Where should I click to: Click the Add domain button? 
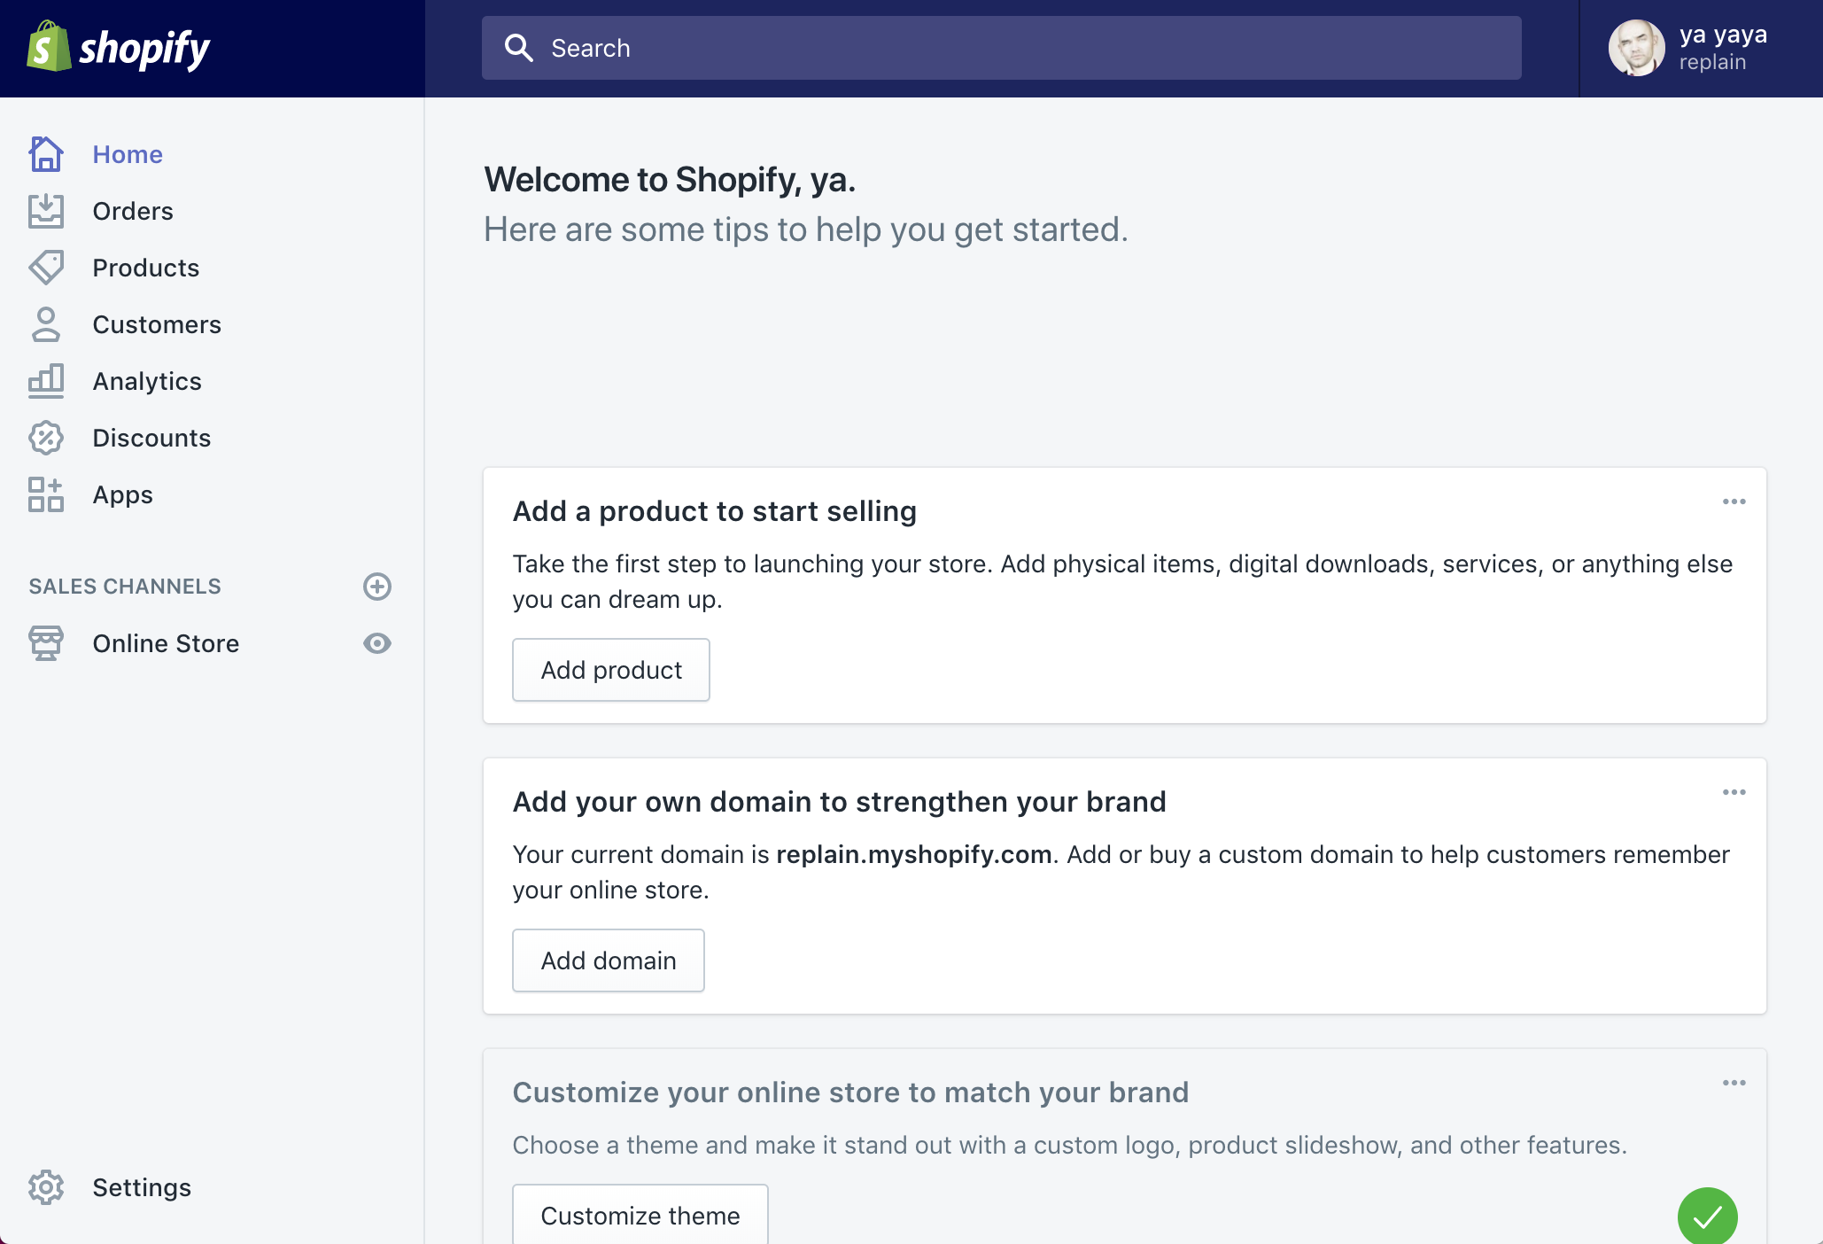(609, 960)
